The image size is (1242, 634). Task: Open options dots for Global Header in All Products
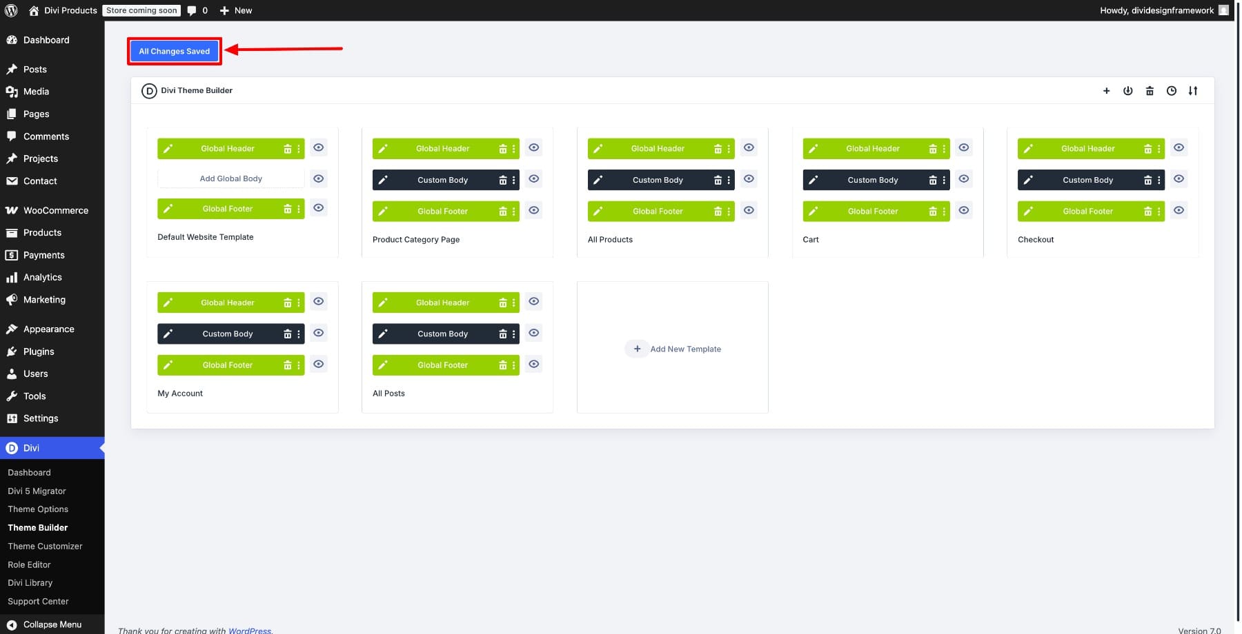click(729, 149)
